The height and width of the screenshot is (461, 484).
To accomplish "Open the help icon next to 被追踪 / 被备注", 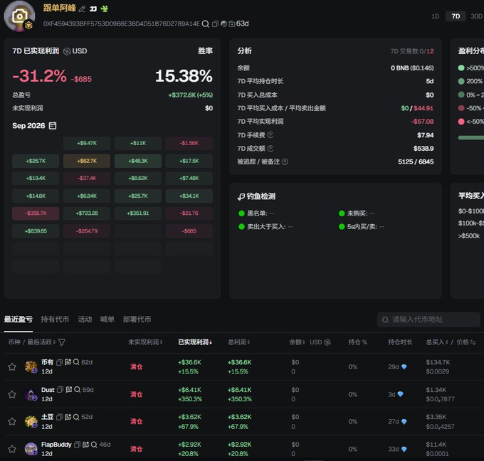I will point(285,161).
